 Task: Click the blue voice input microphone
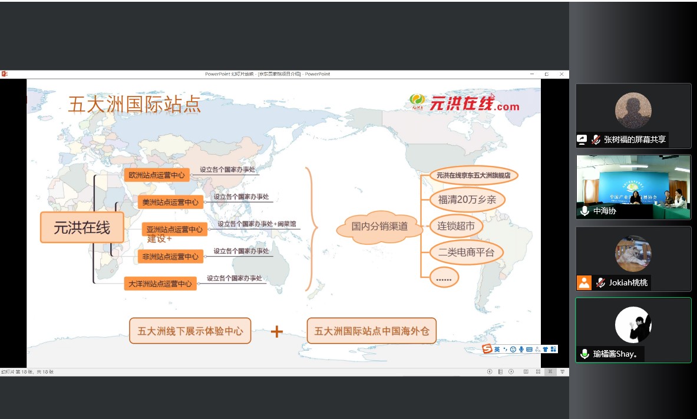(521, 350)
